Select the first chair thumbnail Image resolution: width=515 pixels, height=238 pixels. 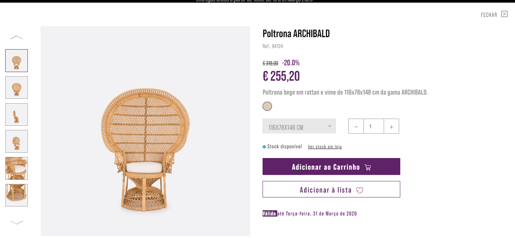coord(17,60)
